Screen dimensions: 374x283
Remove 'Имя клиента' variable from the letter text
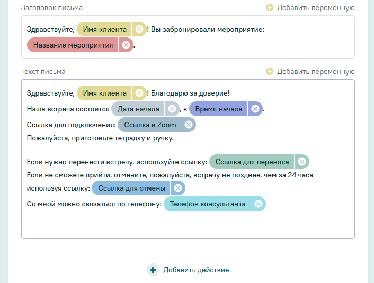(x=139, y=93)
